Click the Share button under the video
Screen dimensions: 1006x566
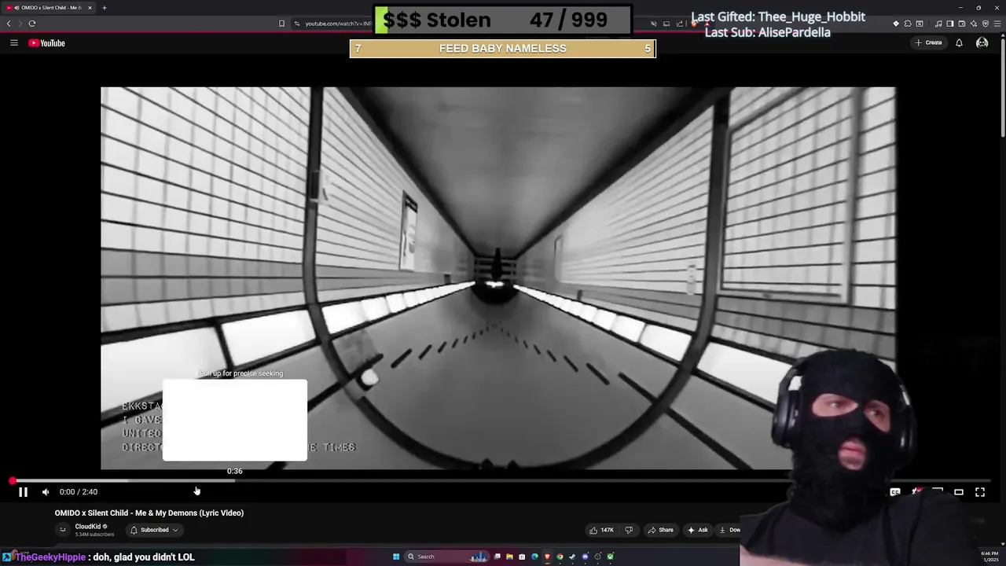(660, 530)
